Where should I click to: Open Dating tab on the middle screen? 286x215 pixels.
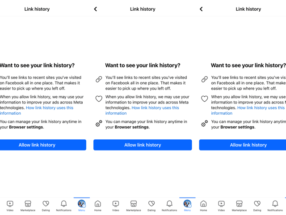pyautogui.click(x=151, y=206)
